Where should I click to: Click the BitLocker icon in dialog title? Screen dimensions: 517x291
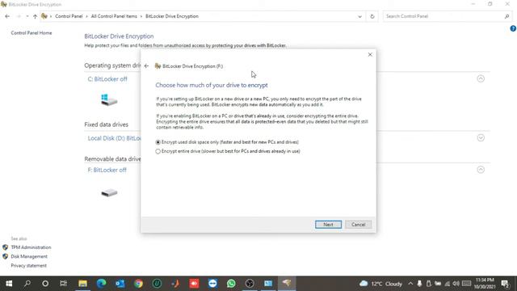158,66
